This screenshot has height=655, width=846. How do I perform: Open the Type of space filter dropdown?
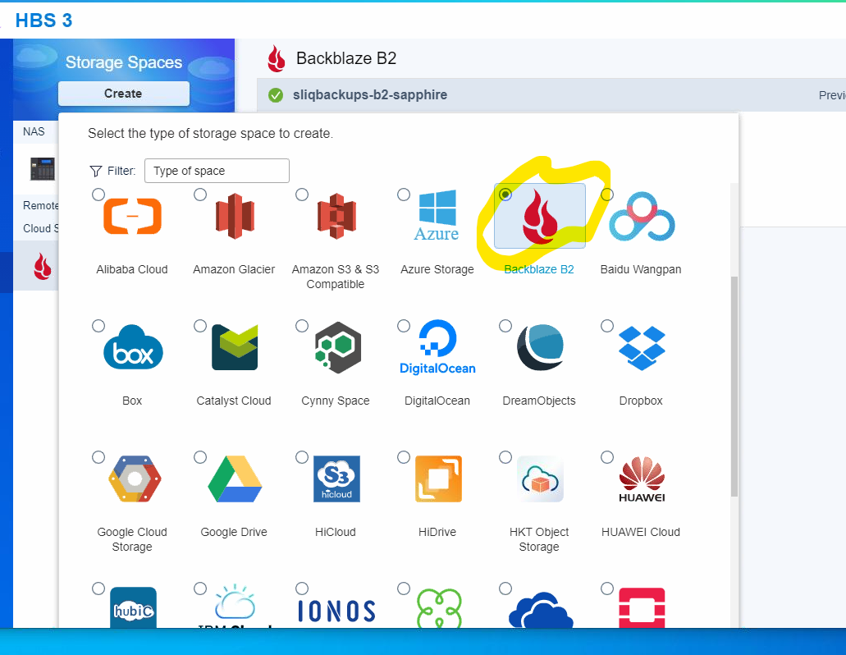(x=217, y=171)
